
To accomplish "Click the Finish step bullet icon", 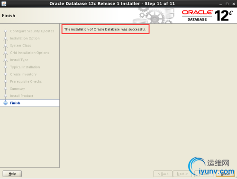I will pyautogui.click(x=6, y=103).
